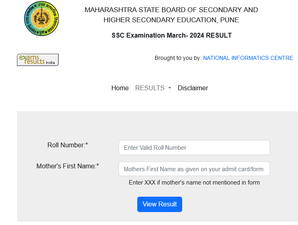
Task: Click the asterisk after Roll Number label
Action: click(x=87, y=145)
